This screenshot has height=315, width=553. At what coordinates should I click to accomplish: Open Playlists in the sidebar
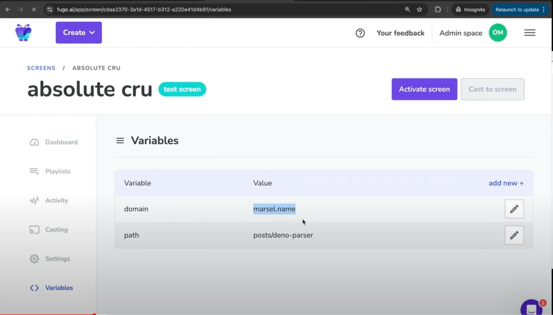coord(58,171)
